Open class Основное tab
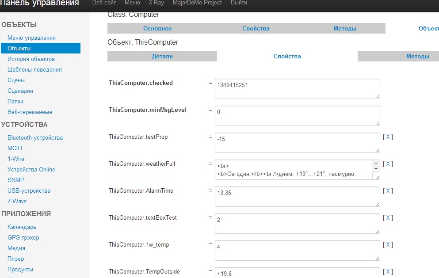The image size is (439, 278). click(157, 28)
